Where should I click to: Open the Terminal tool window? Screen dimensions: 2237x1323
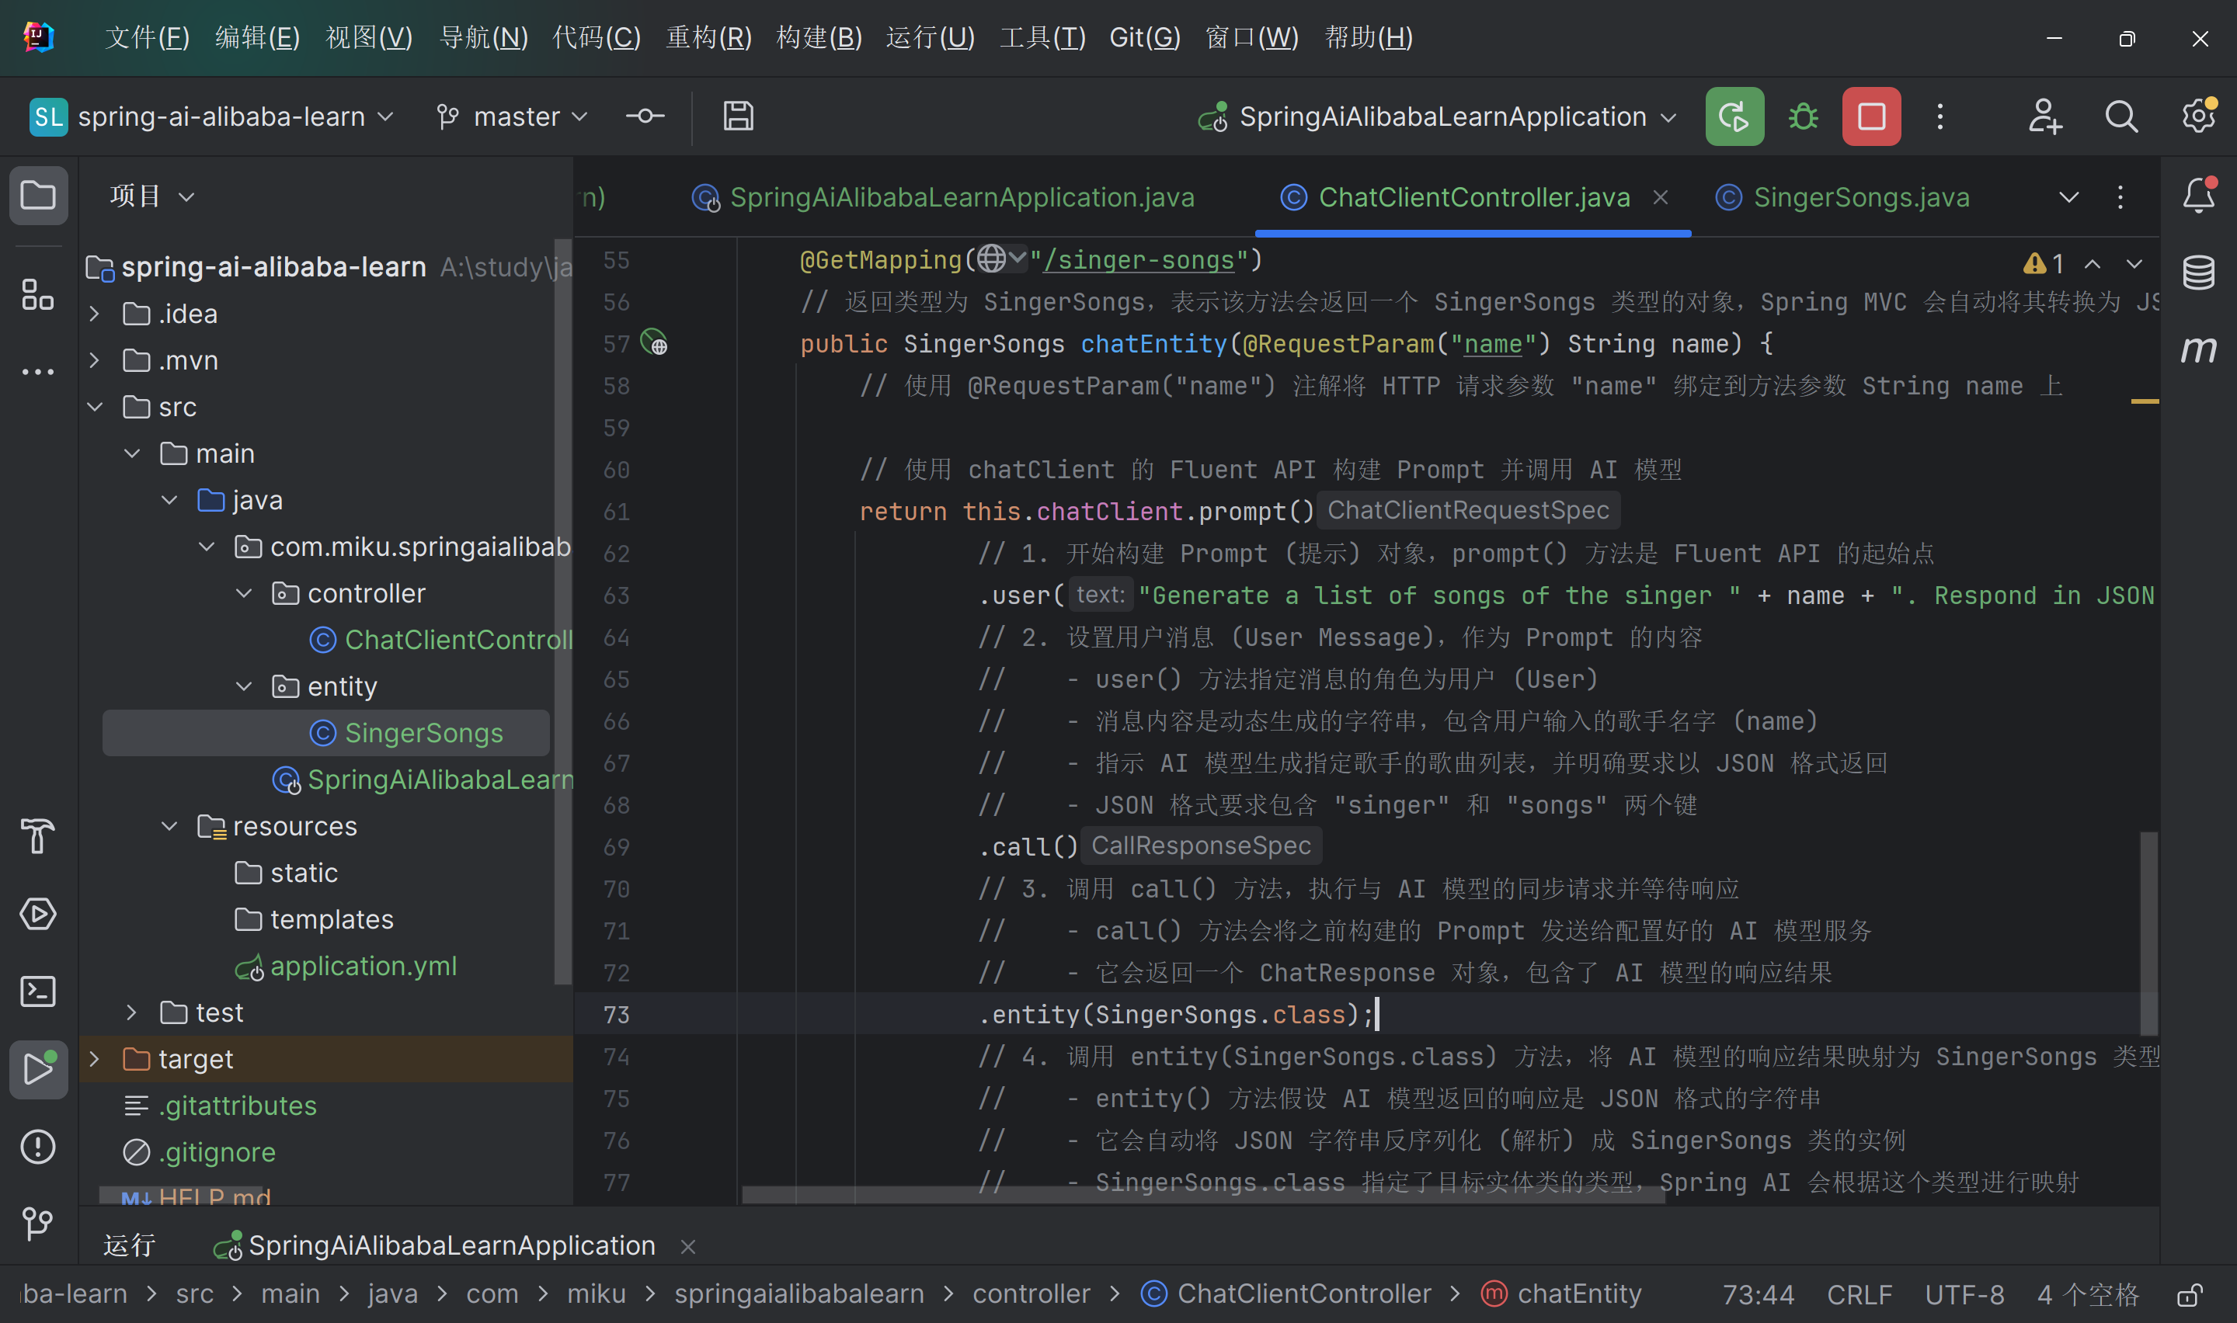pyautogui.click(x=38, y=991)
